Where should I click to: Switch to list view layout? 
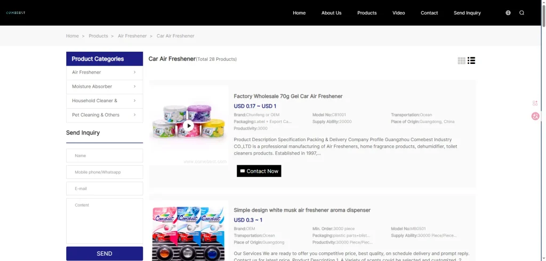tap(471, 61)
